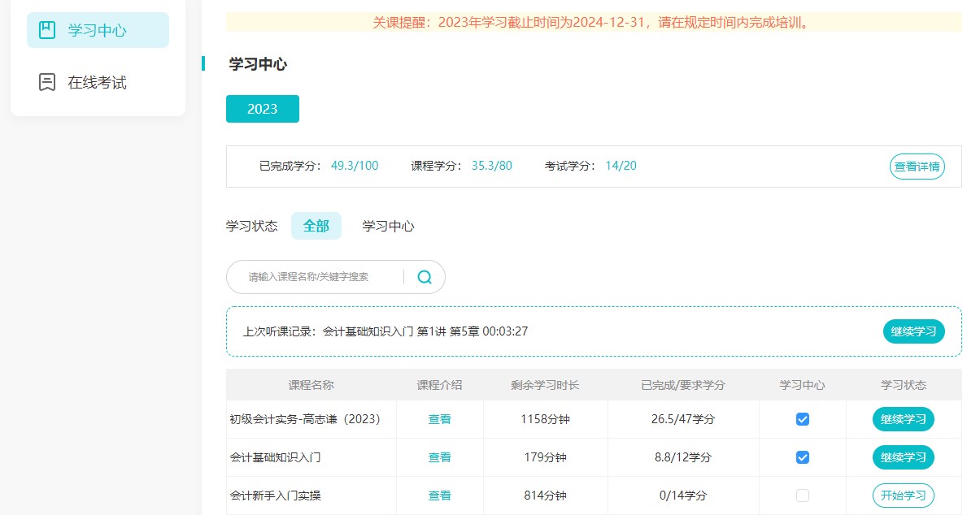
Task: Click the course name search input field
Action: point(321,277)
